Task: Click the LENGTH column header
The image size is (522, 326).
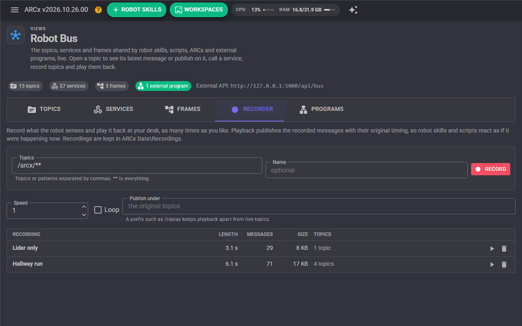Action: (x=228, y=234)
